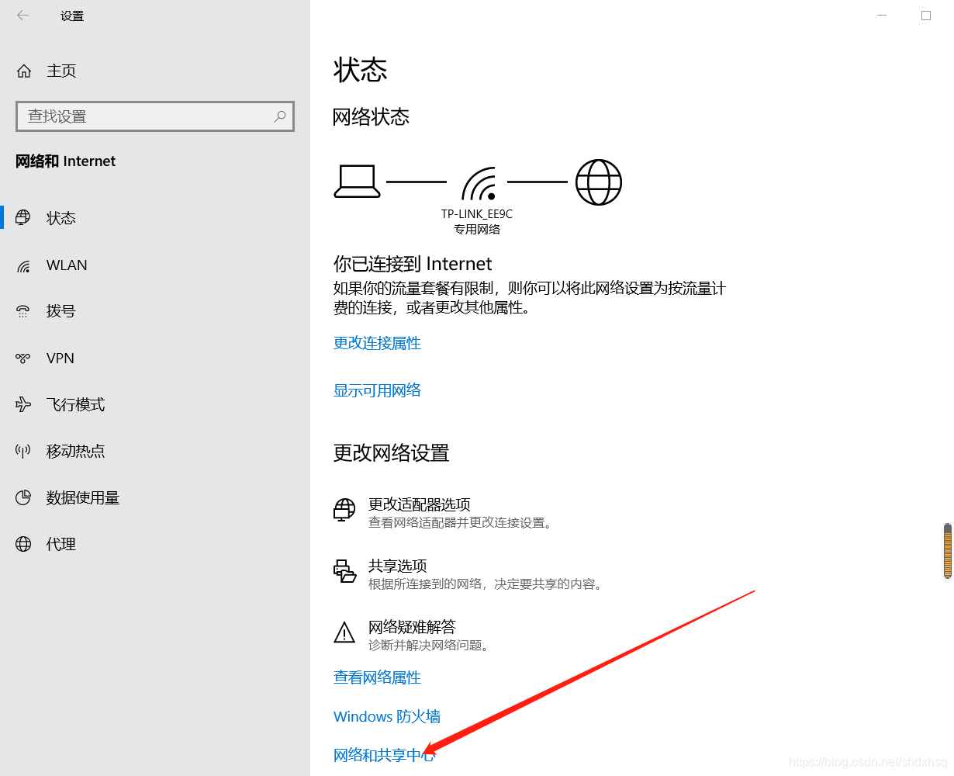Click the 主页 home icon
954x776 pixels.
click(x=23, y=71)
